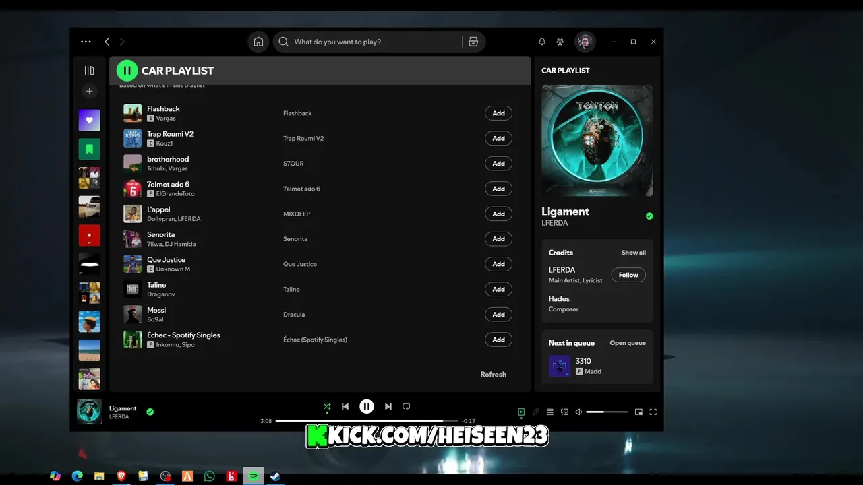
Task: Toggle the green checkmark in bottom player bar
Action: coord(150,412)
